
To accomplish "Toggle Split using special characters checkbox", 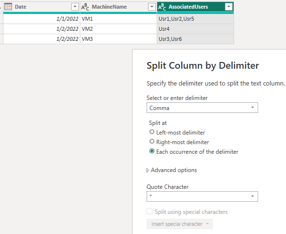I will pyautogui.click(x=149, y=211).
